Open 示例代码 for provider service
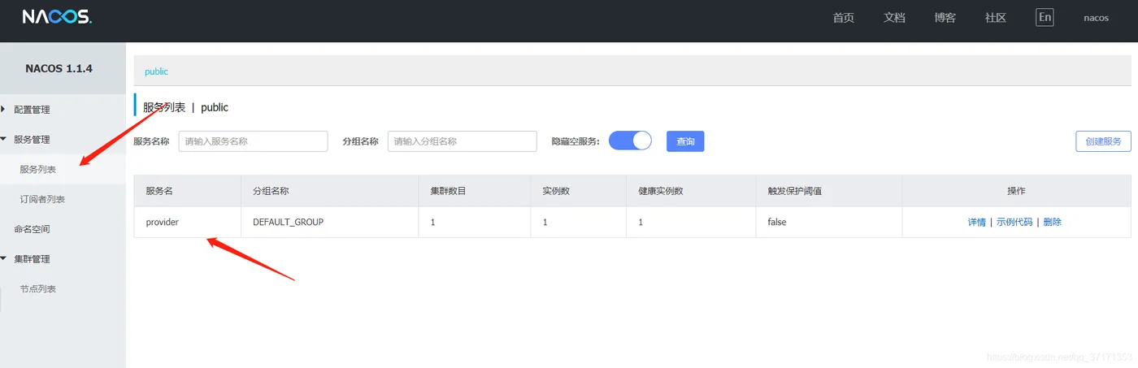This screenshot has height=368, width=1138. pyautogui.click(x=1014, y=222)
